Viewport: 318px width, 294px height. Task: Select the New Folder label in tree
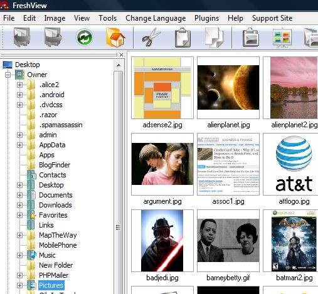(56, 265)
